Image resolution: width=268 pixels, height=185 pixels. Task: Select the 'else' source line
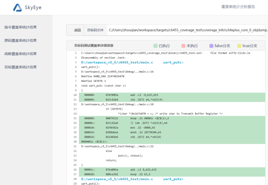point(109,151)
